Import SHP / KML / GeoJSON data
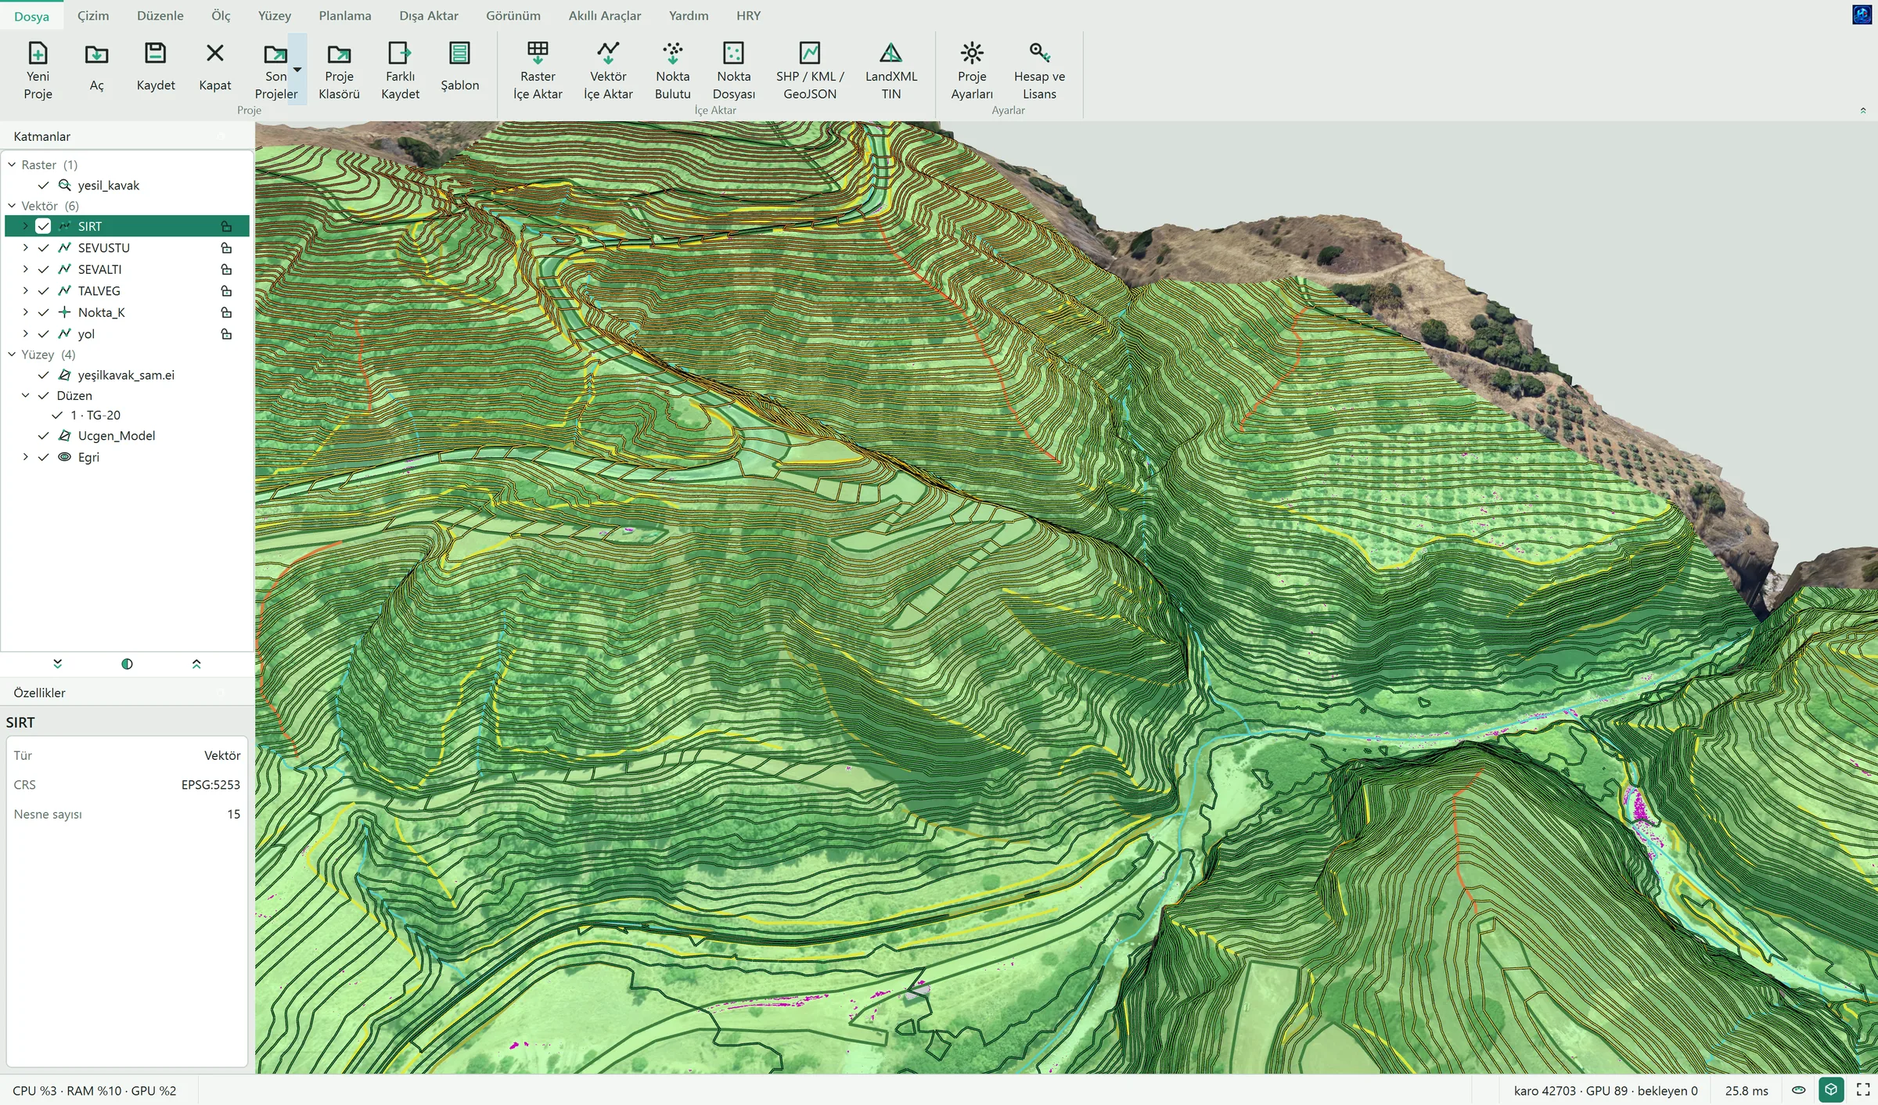Viewport: 1878px width, 1105px height. pos(810,71)
